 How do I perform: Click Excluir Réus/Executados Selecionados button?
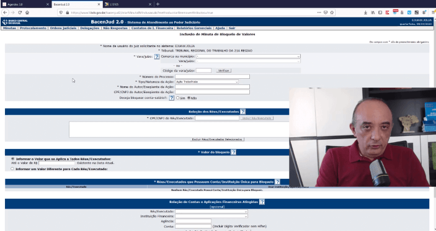pyautogui.click(x=217, y=140)
